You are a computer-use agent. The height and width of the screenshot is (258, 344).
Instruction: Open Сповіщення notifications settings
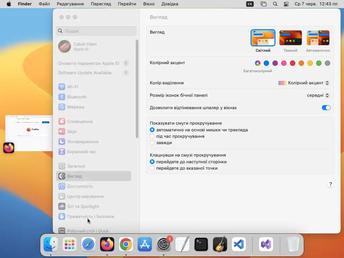coord(94,121)
